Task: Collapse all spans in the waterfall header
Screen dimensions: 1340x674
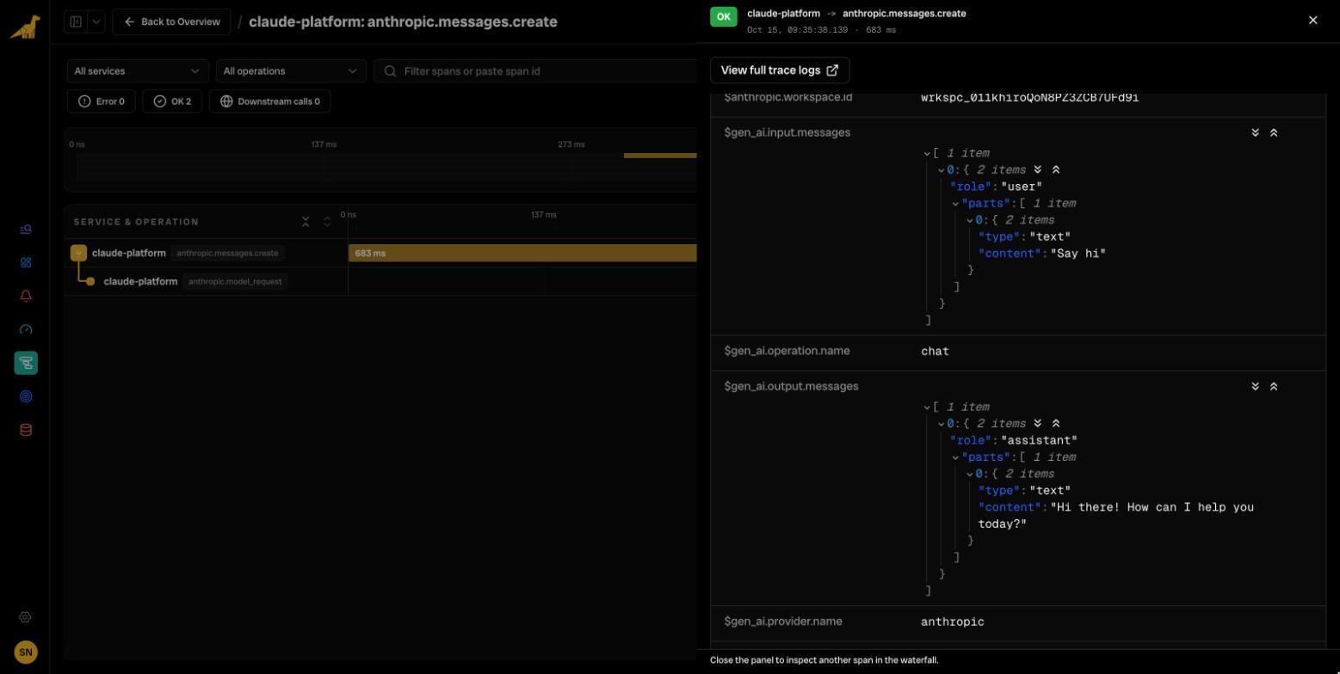Action: [x=306, y=222]
